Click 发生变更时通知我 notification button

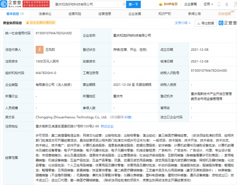tap(41, 23)
